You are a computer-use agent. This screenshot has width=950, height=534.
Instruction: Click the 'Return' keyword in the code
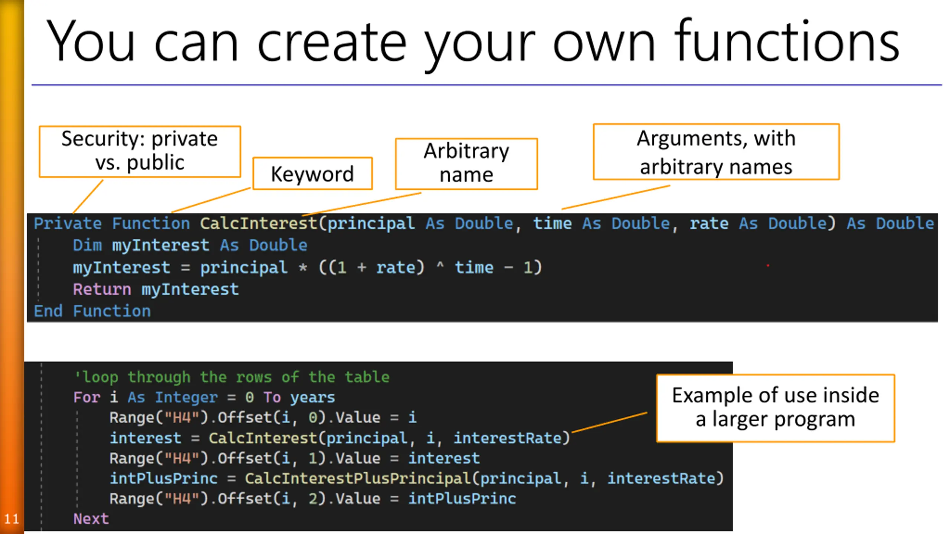pos(102,289)
